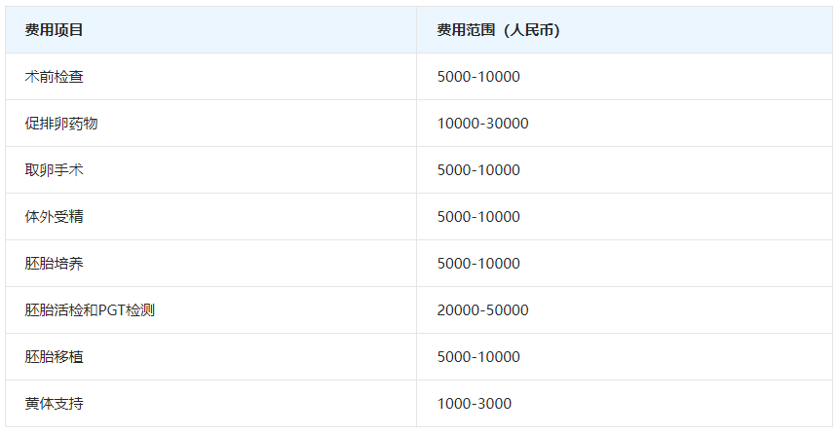Click the 1000-3000 cost value

[475, 404]
